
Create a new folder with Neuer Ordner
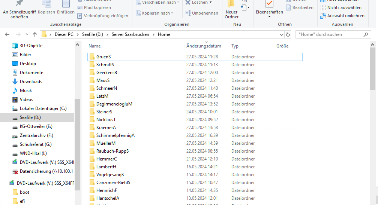tap(232, 10)
